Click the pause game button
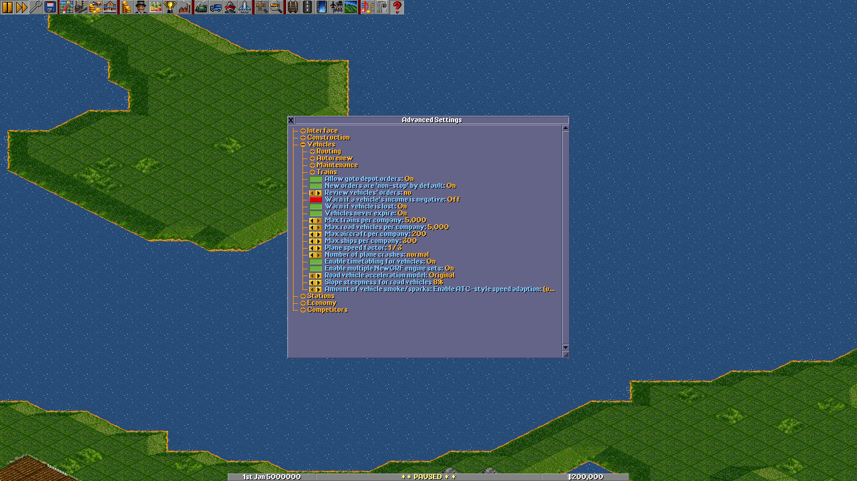The image size is (857, 481). [x=8, y=8]
